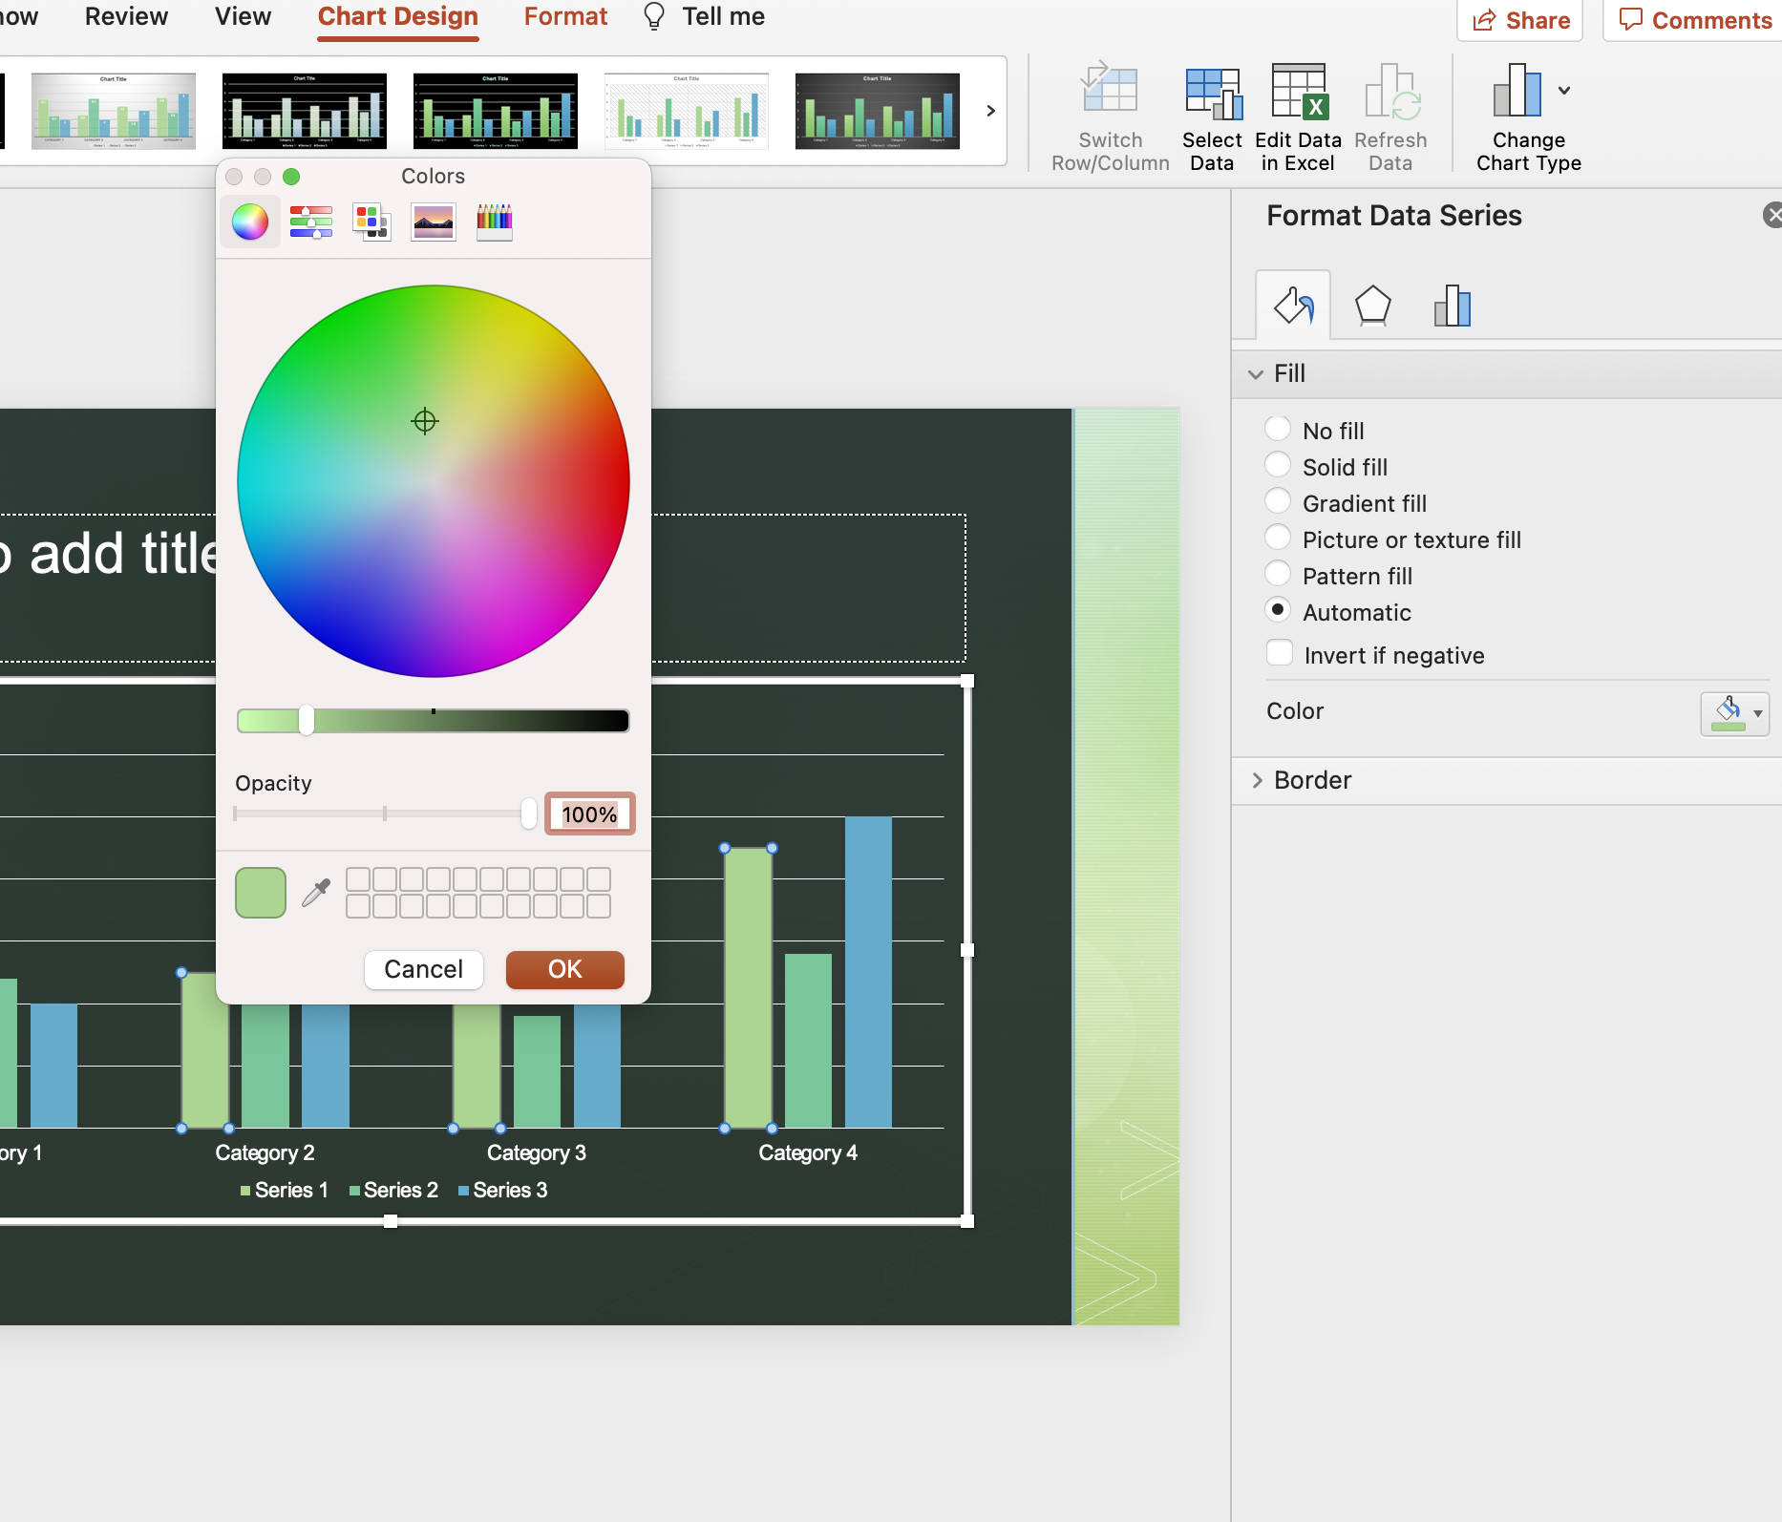1782x1522 pixels.
Task: Enable Invert if negative checkbox
Action: 1279,653
